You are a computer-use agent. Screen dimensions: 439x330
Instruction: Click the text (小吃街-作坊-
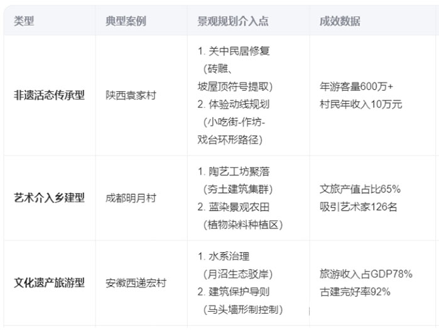coord(234,122)
